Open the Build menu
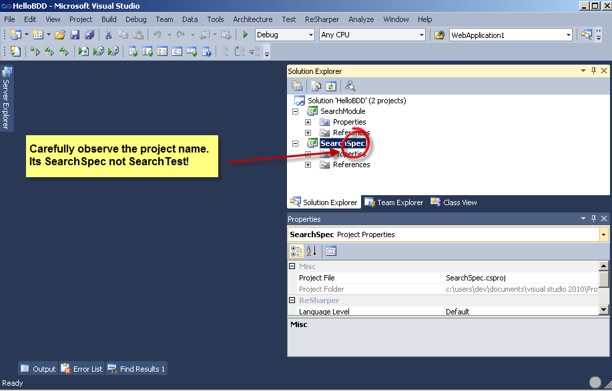The width and height of the screenshot is (612, 391). click(109, 19)
